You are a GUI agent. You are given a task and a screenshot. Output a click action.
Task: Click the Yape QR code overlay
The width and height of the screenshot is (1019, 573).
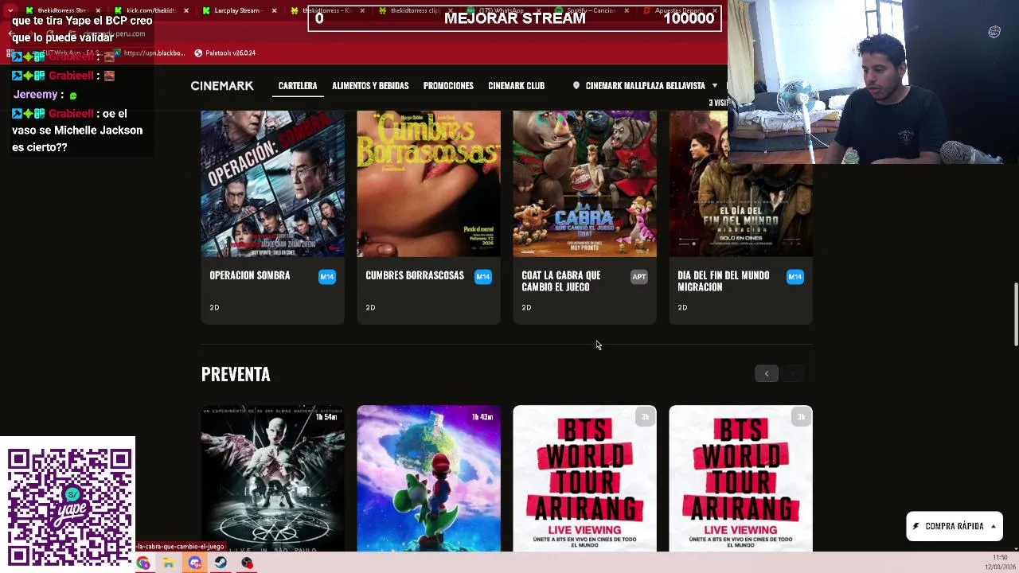(x=68, y=505)
